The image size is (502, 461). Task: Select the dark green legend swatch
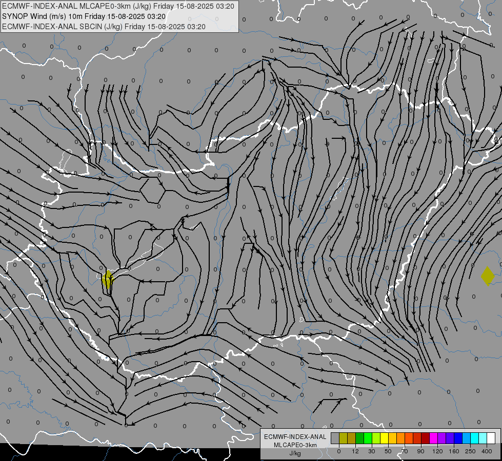coord(360,438)
